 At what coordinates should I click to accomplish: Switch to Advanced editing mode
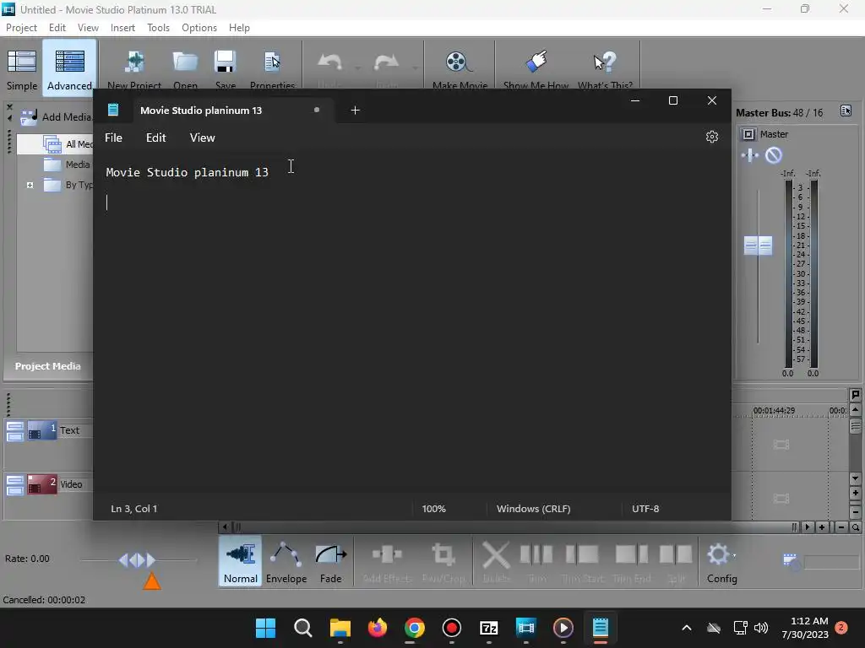pos(69,69)
